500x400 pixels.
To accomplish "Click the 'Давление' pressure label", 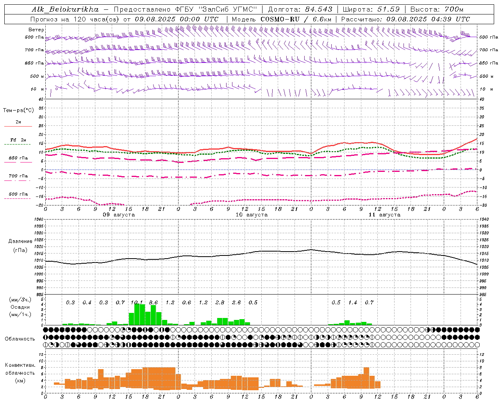I will click(20, 241).
